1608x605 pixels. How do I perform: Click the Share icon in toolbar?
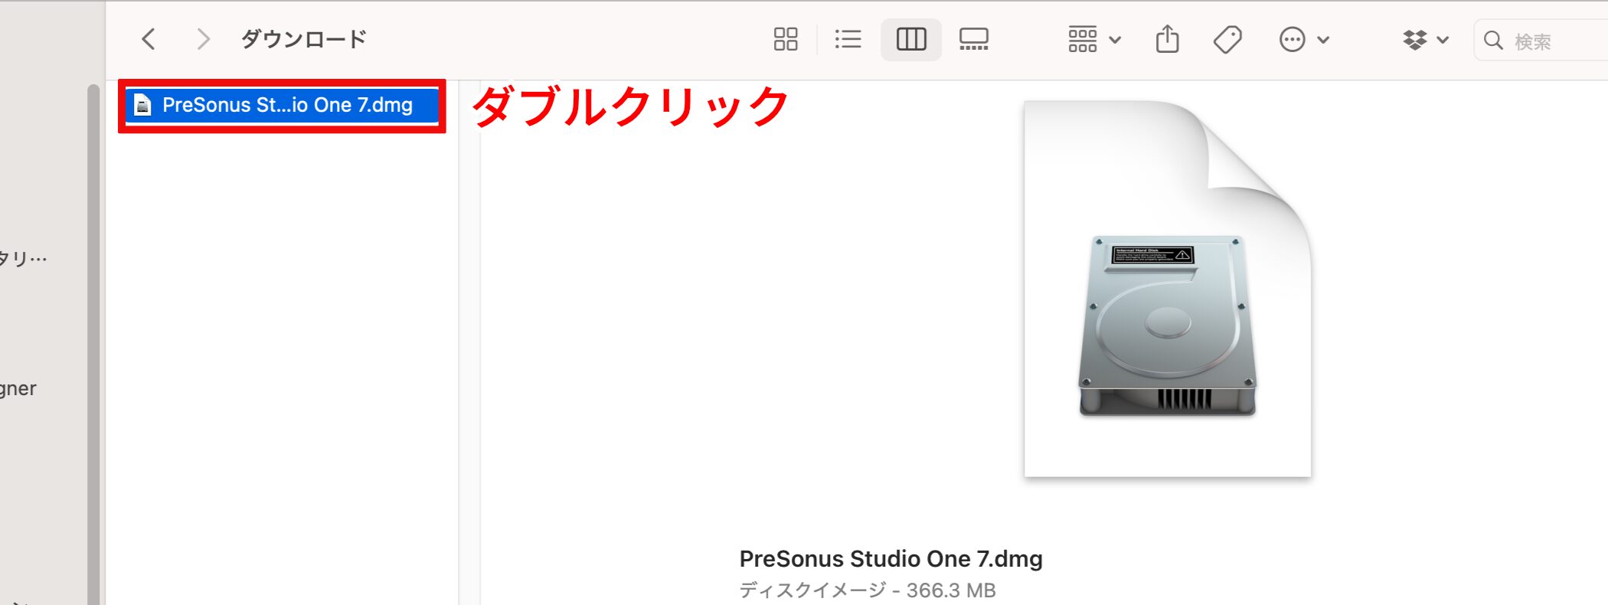[x=1167, y=39]
